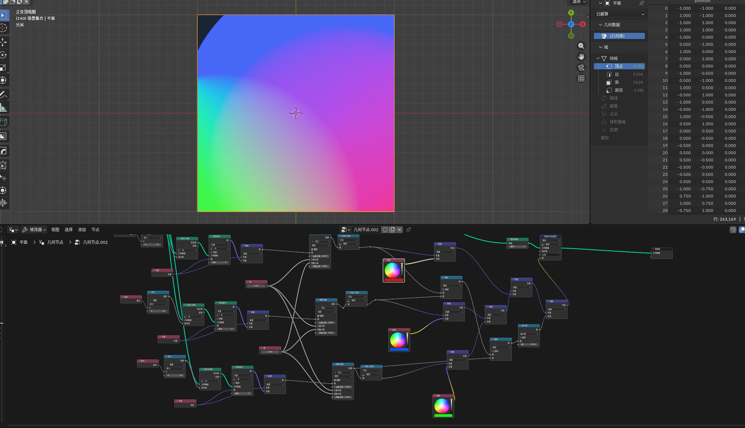Toggle camera view icon in viewport
Viewport: 745px width, 428px height.
click(x=581, y=68)
